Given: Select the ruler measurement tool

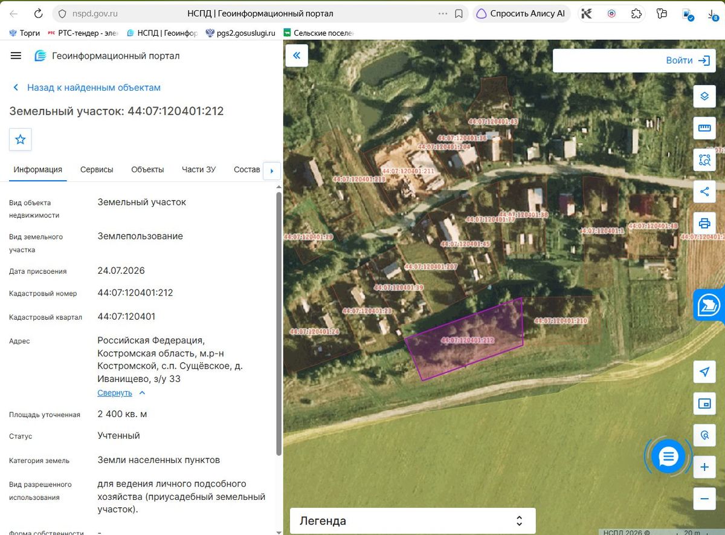Looking at the screenshot, I should 704,128.
